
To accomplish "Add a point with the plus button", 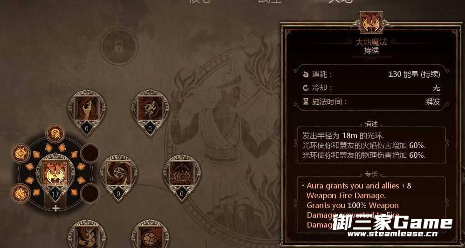I will click(x=55, y=208).
